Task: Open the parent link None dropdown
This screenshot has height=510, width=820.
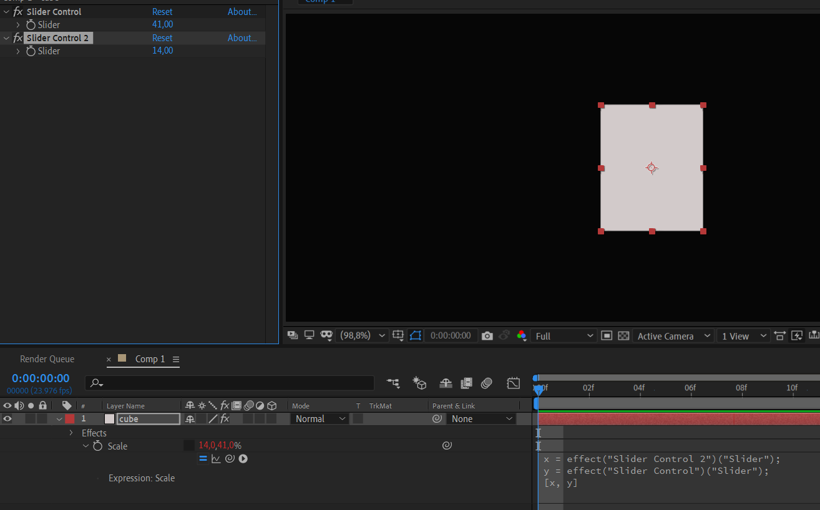Action: [481, 418]
